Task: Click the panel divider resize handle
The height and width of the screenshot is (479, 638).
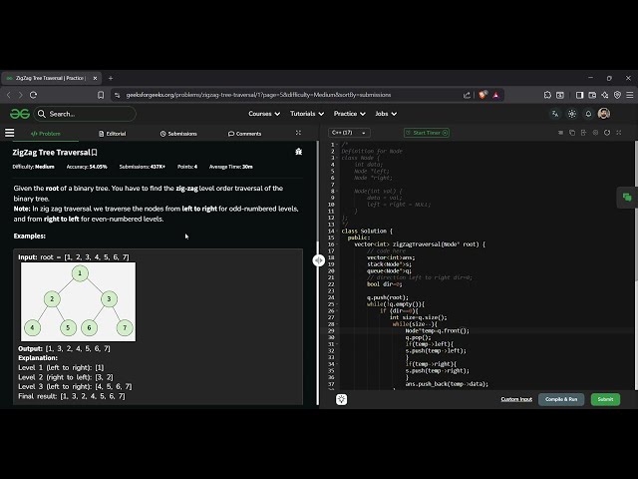Action: (x=319, y=260)
